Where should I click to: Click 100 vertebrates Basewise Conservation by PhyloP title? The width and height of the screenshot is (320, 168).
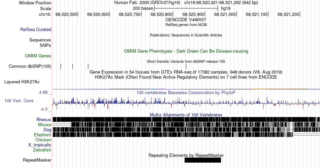(186, 92)
